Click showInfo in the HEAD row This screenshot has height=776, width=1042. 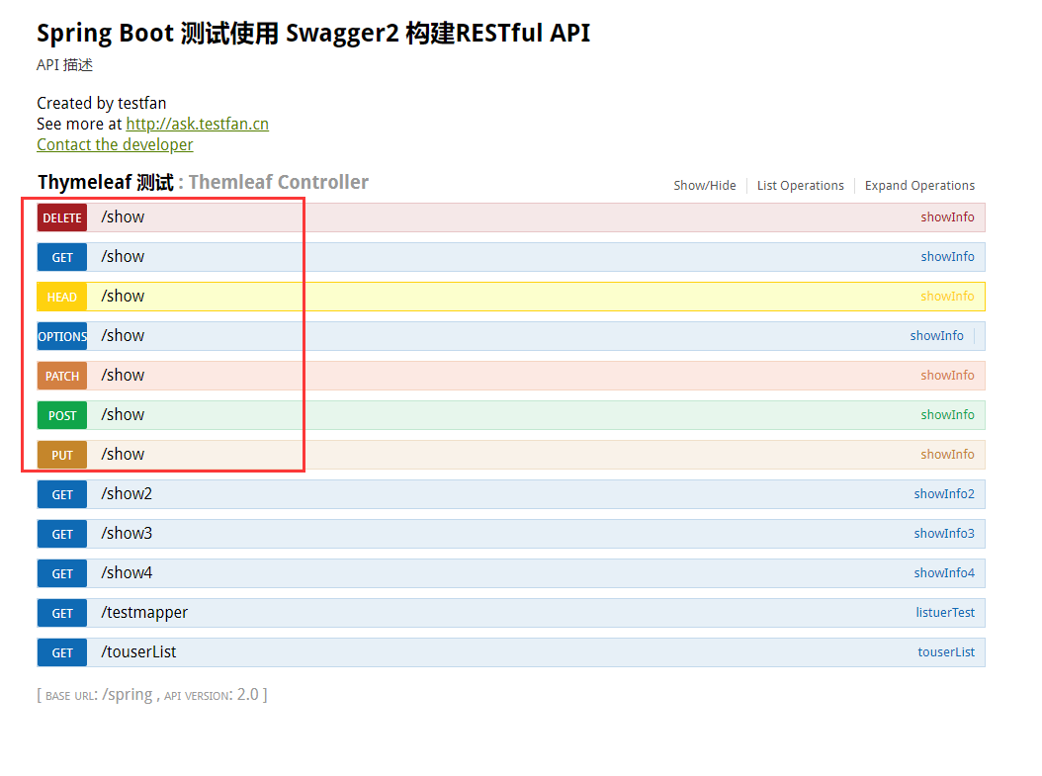click(947, 297)
